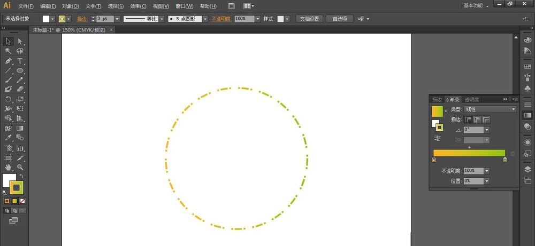Click the Reverse Gradient icon in gradient panel

click(437, 138)
